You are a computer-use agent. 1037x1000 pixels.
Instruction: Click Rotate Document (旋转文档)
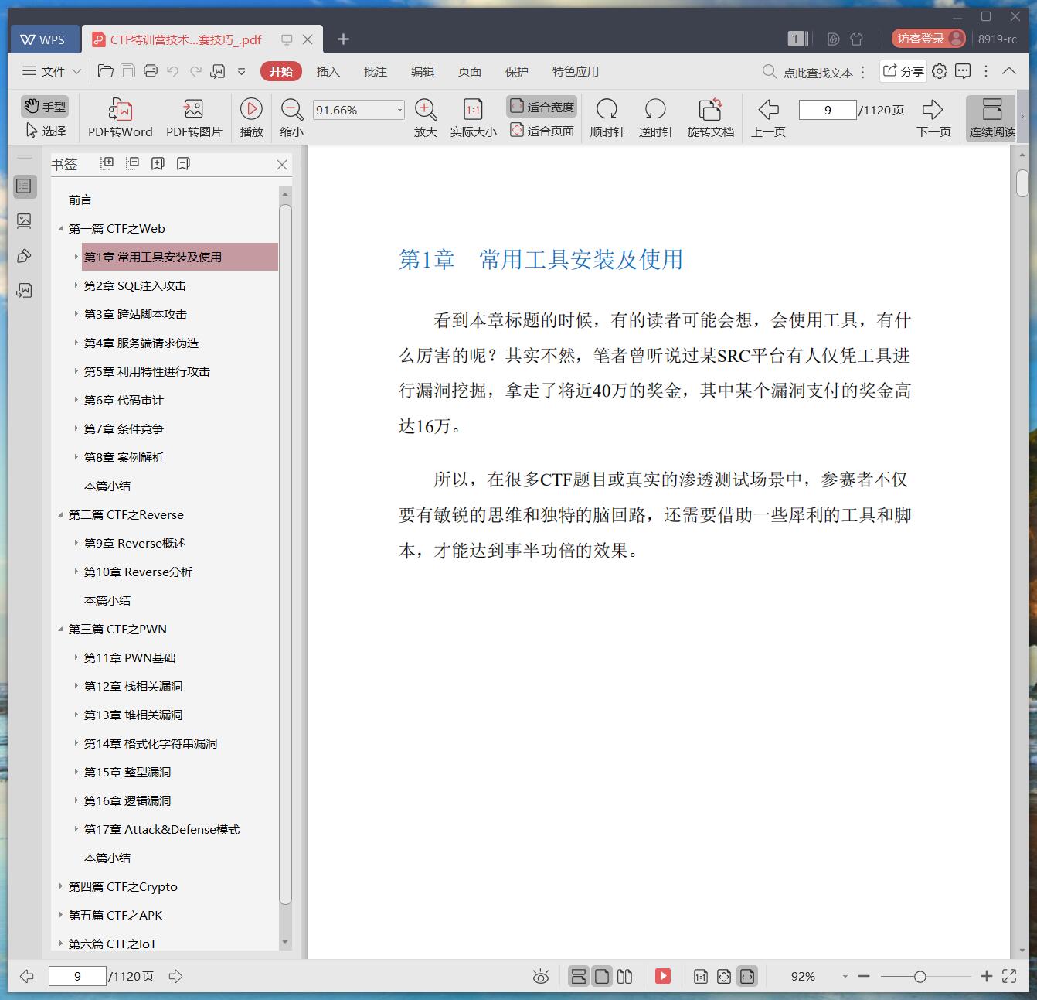point(710,118)
